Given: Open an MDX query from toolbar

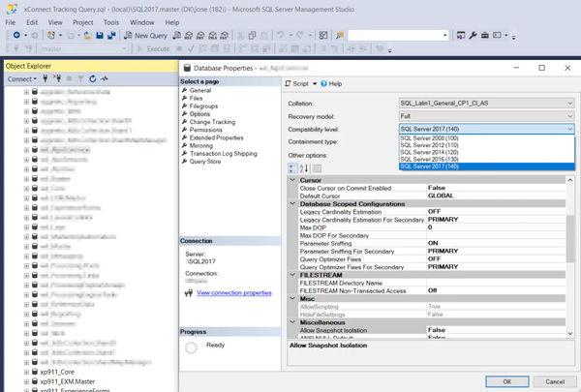Looking at the screenshot, I should (x=189, y=35).
